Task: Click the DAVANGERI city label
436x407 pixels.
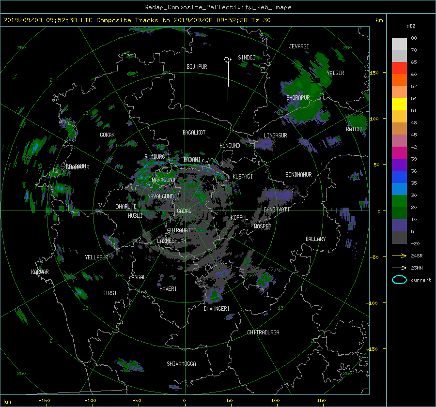Action: 217,309
